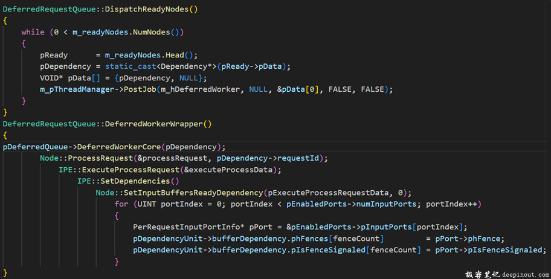
Task: Click the VOID* pData[] declaration
Action: 66,78
